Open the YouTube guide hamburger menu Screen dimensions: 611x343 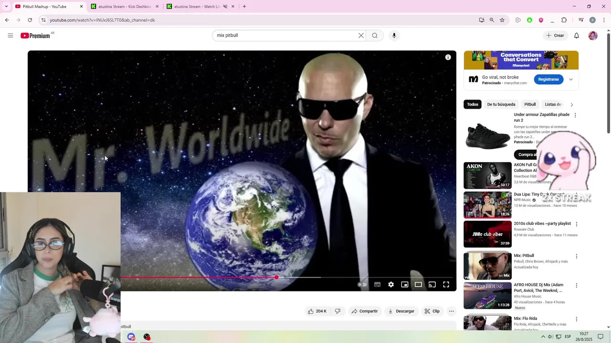coord(11,35)
